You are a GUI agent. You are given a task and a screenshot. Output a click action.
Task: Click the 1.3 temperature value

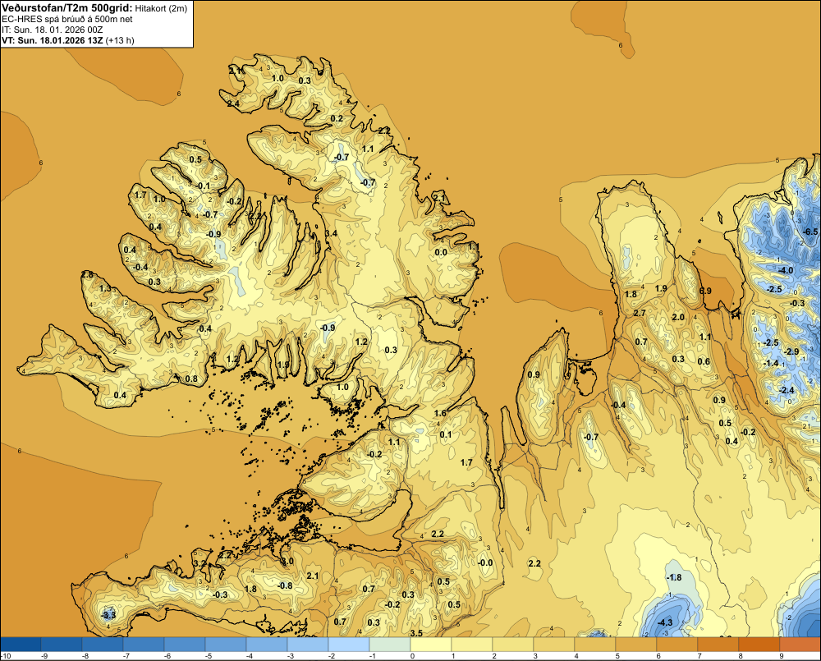(x=105, y=288)
